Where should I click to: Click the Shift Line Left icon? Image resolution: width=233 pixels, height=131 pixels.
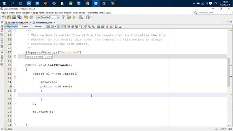98,27
